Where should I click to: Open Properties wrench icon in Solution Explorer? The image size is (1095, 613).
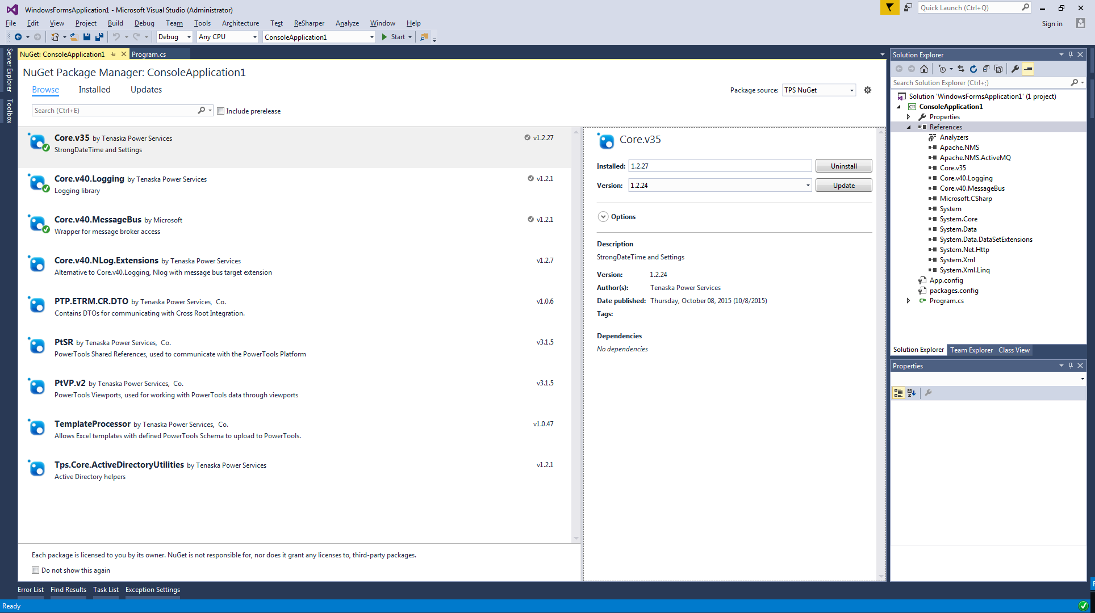[1015, 69]
